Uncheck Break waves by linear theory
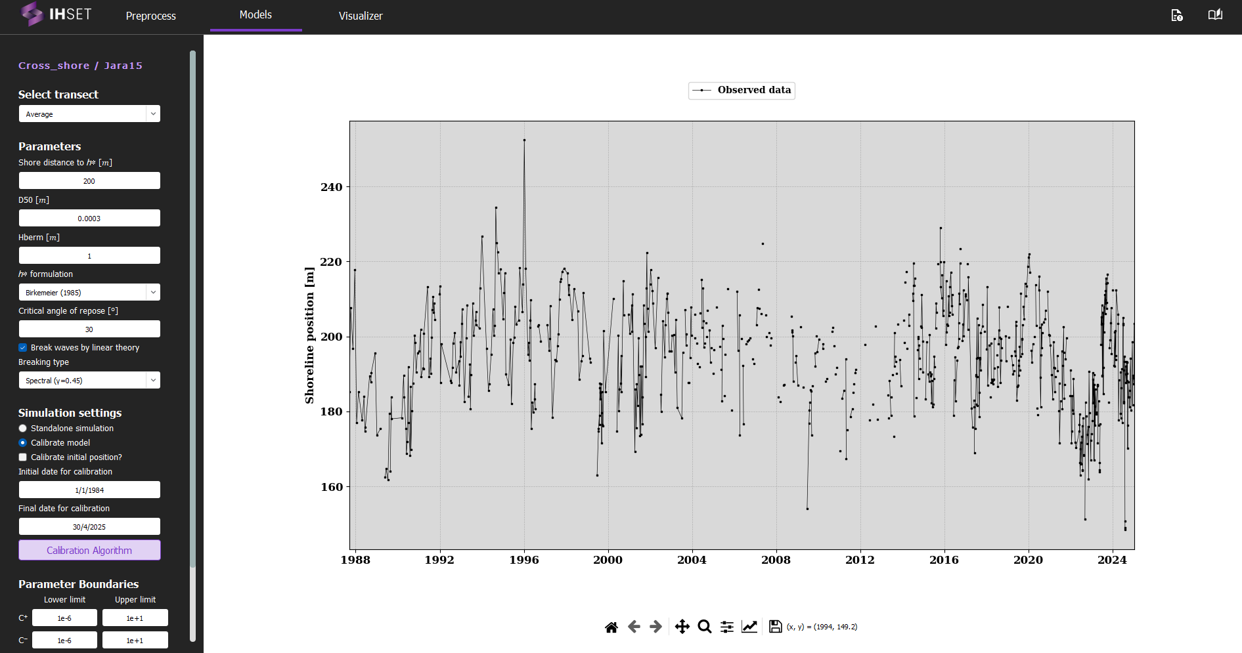 coord(22,347)
